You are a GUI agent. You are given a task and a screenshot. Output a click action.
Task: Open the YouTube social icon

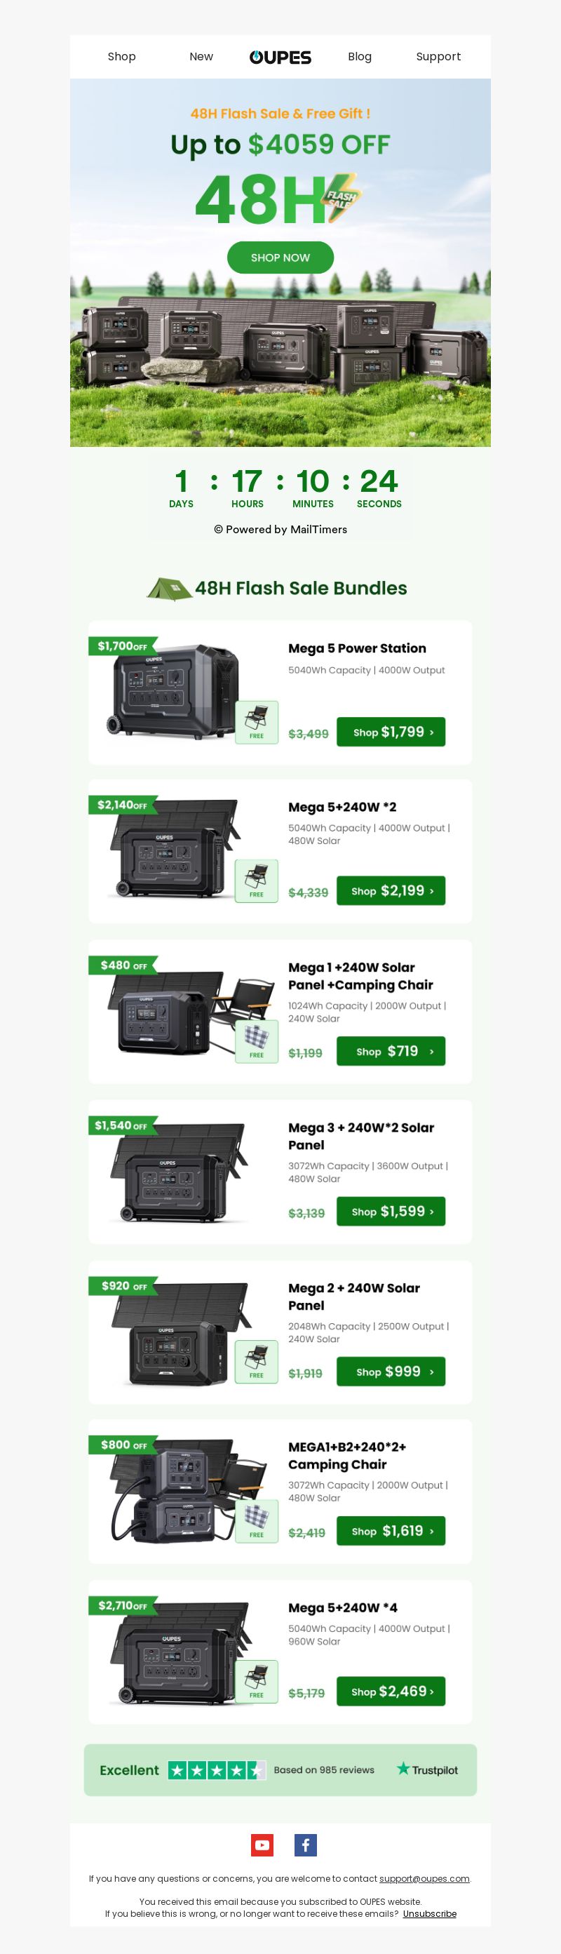point(262,1845)
